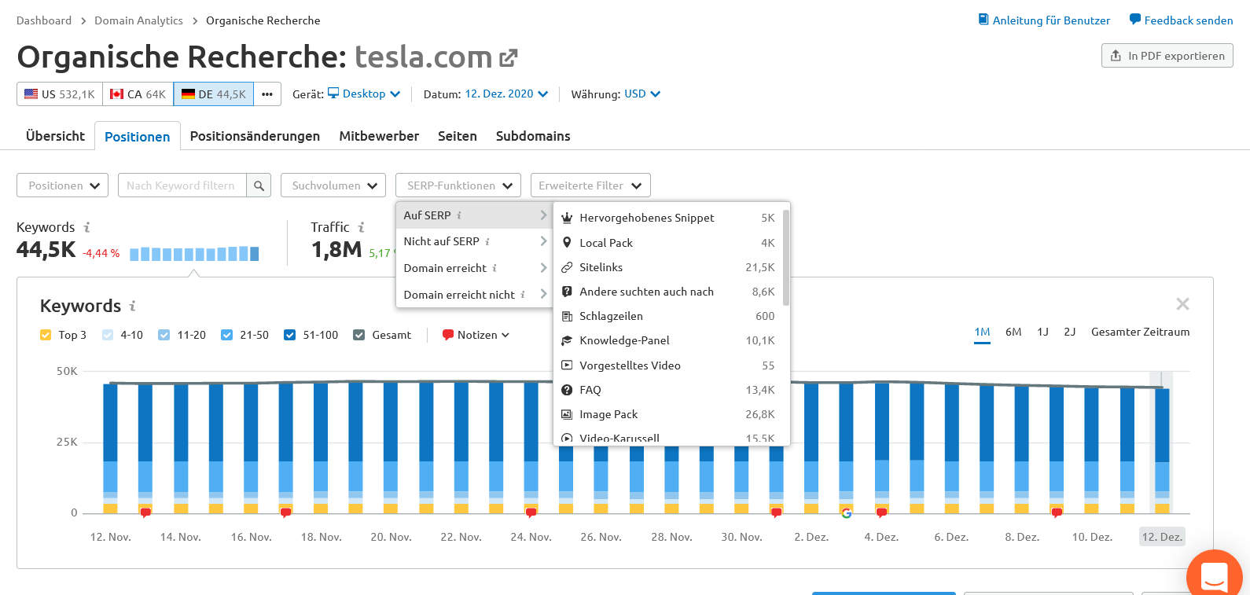Go to Dashboard breadcrumb
Image resolution: width=1250 pixels, height=595 pixels.
[44, 20]
